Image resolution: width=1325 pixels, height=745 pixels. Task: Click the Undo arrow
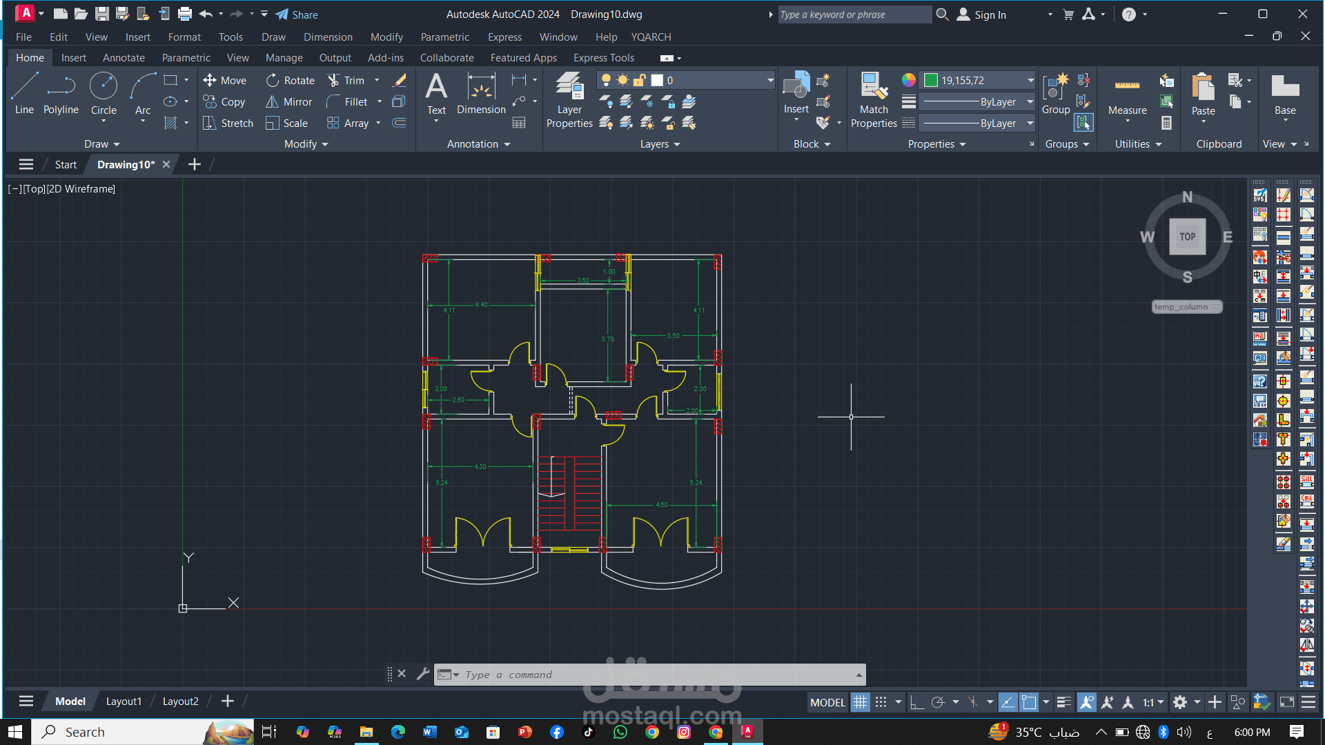point(206,14)
